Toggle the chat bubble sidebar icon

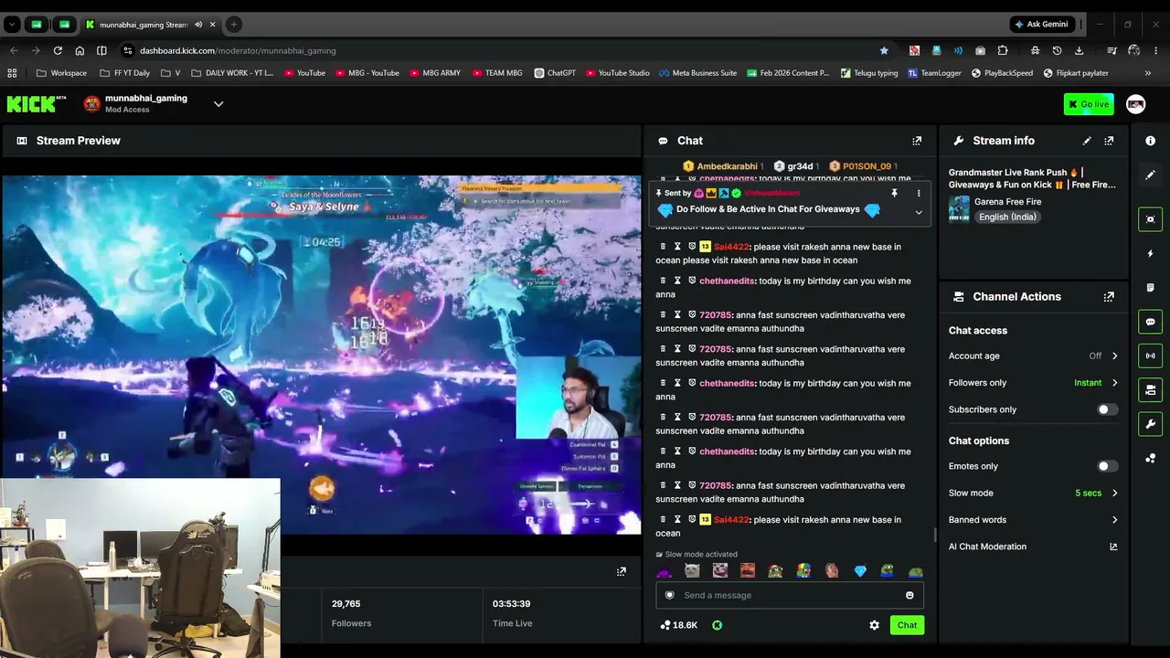pyautogui.click(x=1150, y=322)
